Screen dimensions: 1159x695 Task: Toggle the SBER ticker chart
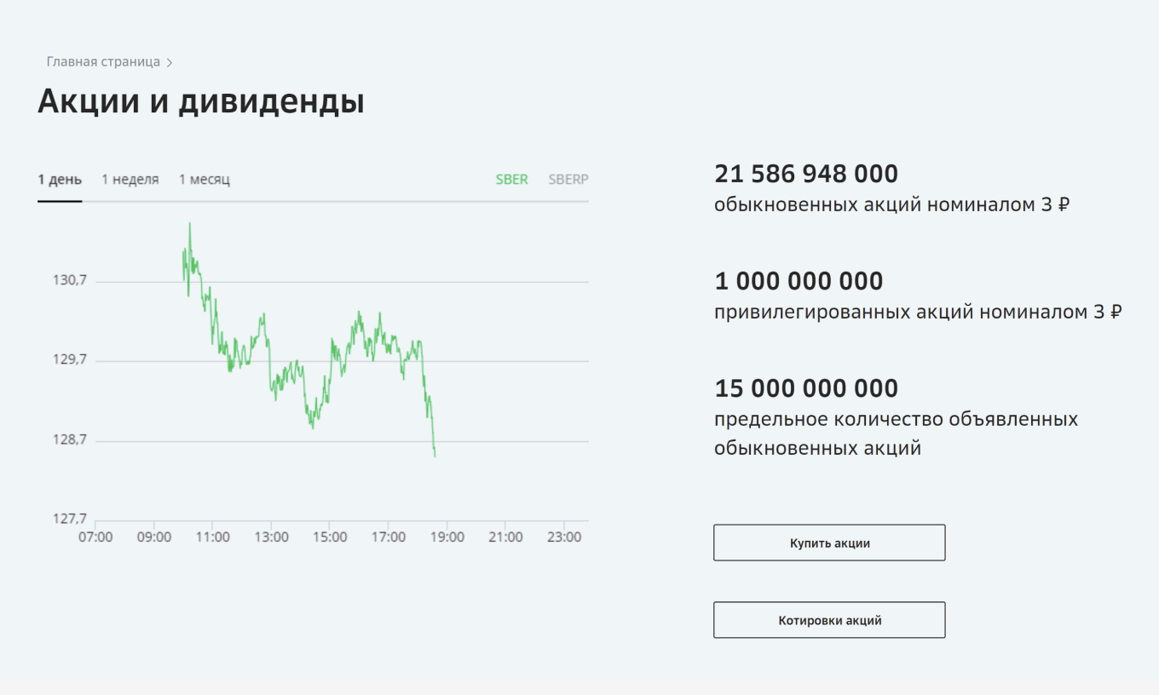[x=512, y=180]
